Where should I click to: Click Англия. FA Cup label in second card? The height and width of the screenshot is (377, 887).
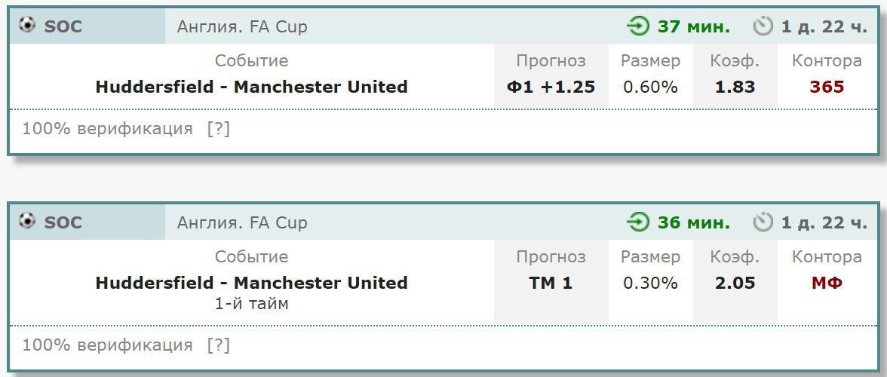[x=242, y=222]
